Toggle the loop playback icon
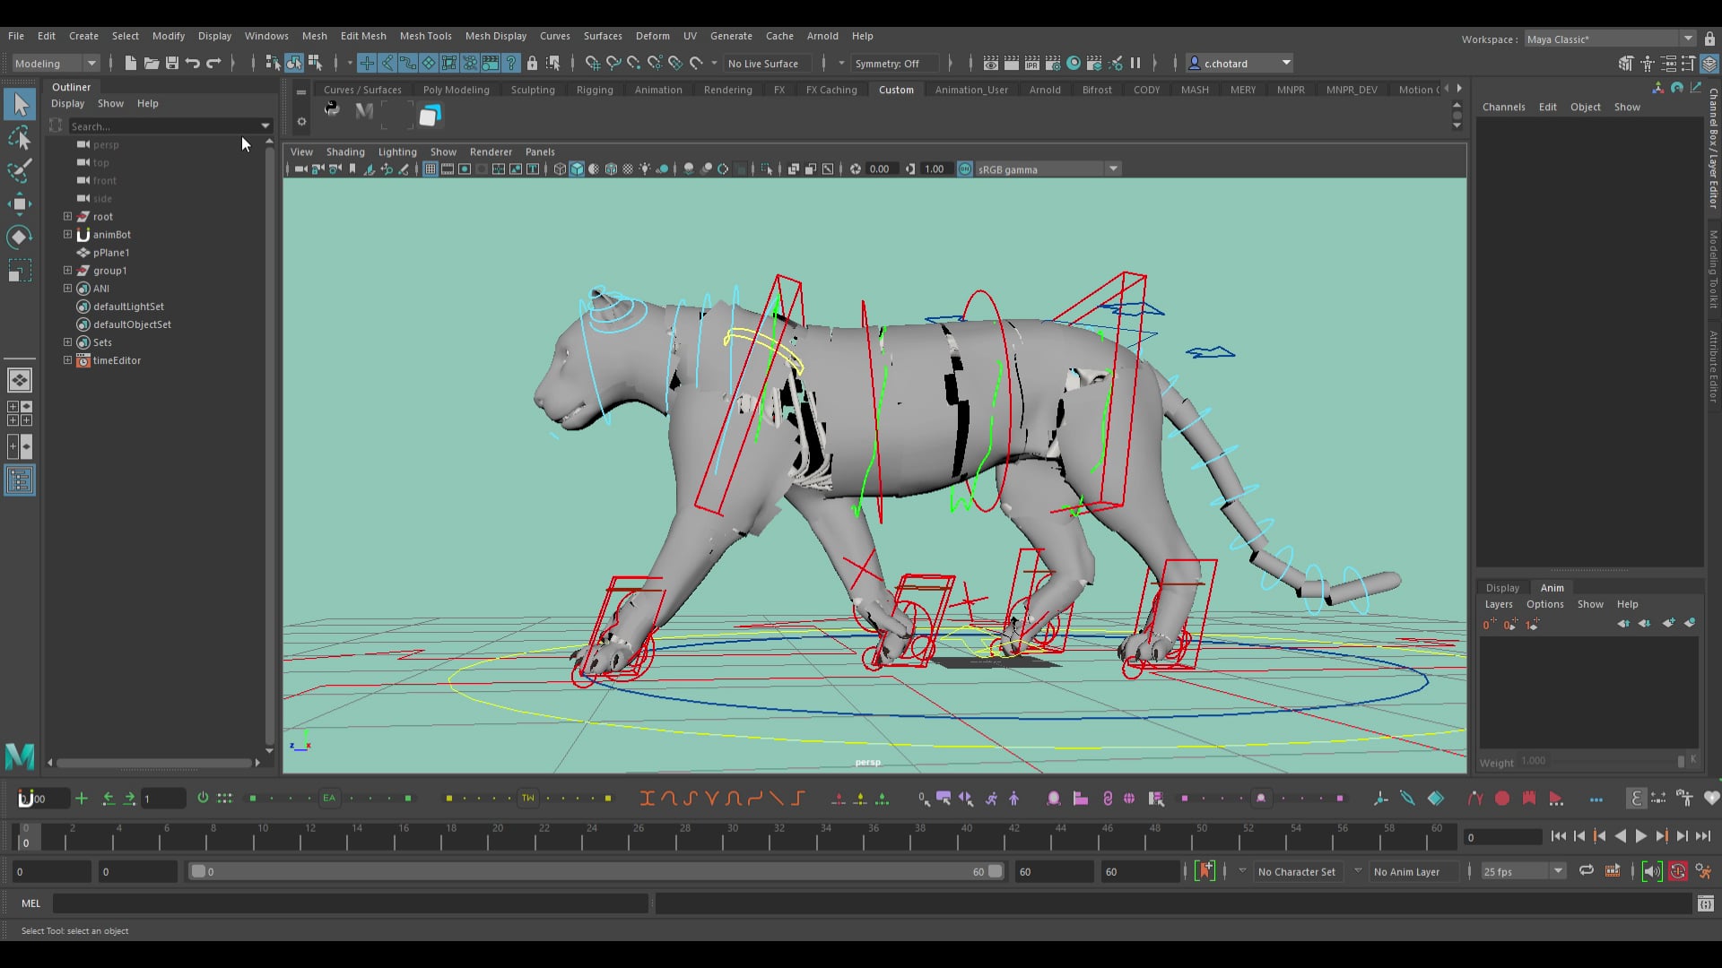 pos(1587,871)
